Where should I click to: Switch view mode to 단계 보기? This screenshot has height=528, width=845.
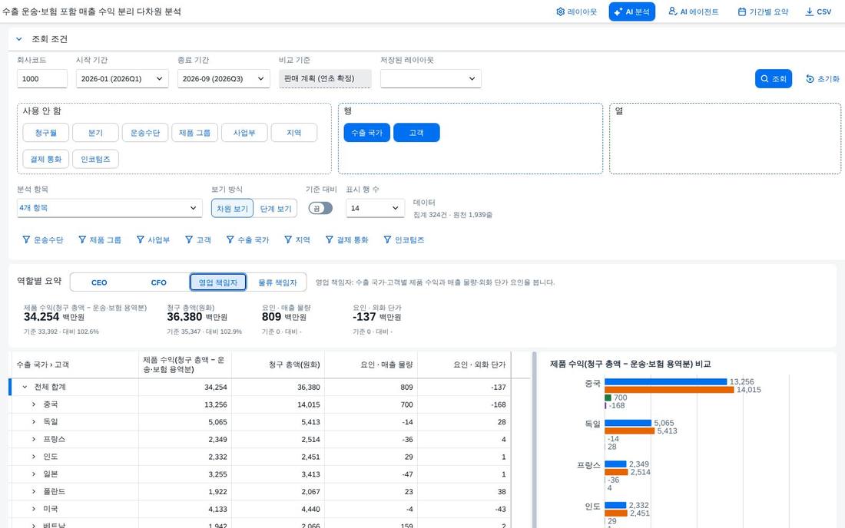(x=275, y=209)
